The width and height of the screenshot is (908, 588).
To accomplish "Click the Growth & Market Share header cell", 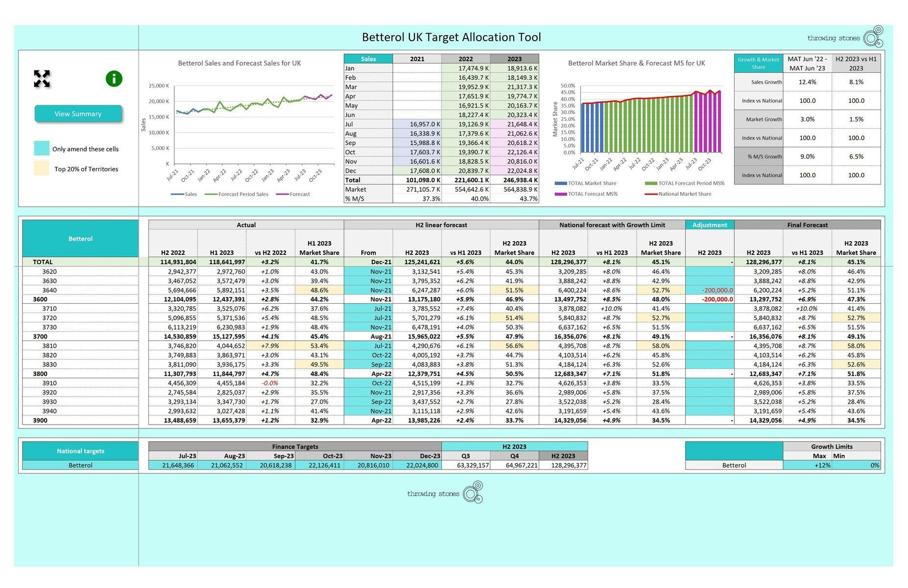I will [x=758, y=63].
